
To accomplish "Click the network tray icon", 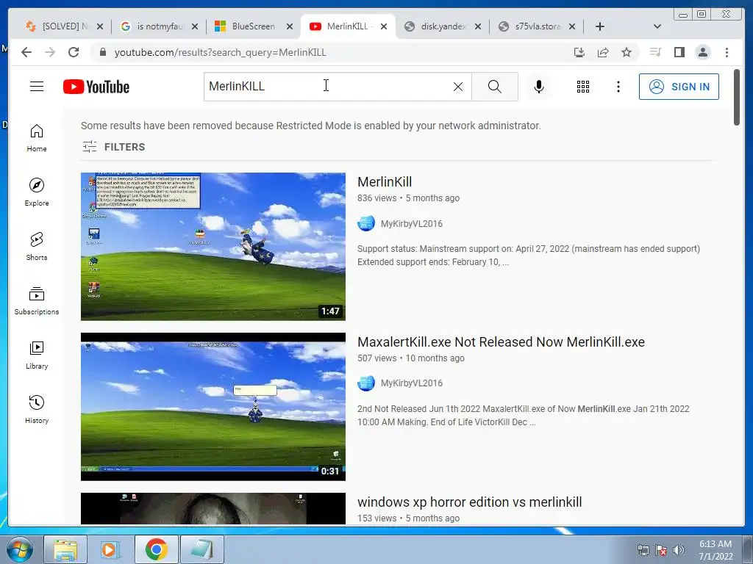I will [x=643, y=550].
